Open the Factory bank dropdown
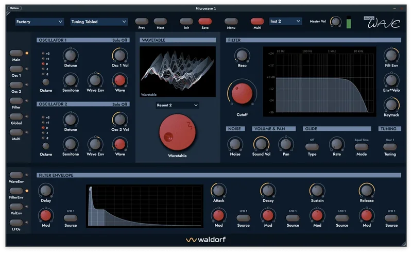The height and width of the screenshot is (253, 412). tap(39, 22)
